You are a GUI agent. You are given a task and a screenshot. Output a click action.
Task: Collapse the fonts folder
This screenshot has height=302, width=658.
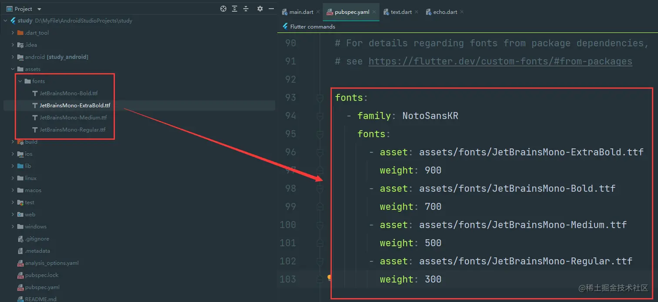click(20, 81)
